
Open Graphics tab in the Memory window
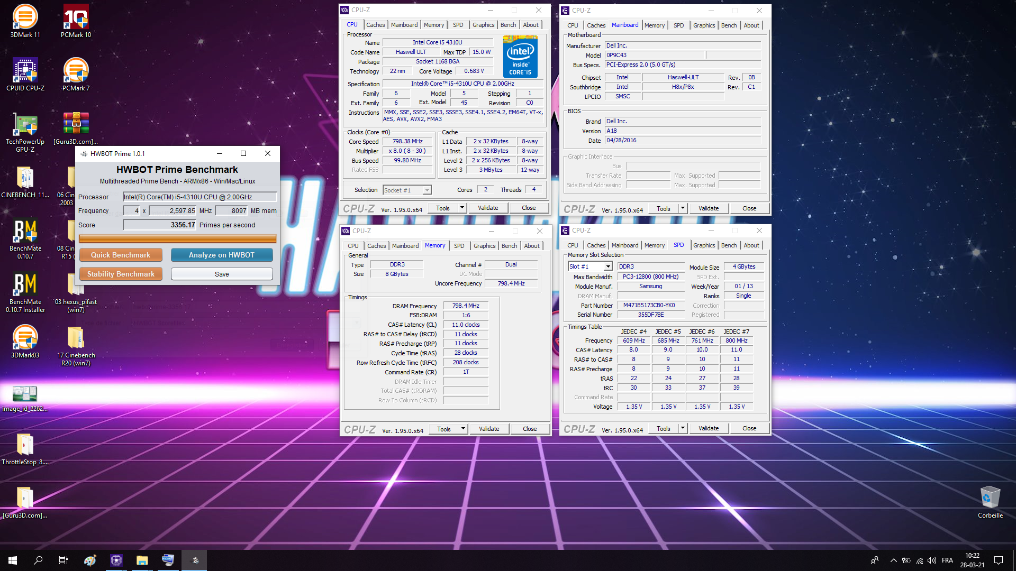(x=484, y=246)
